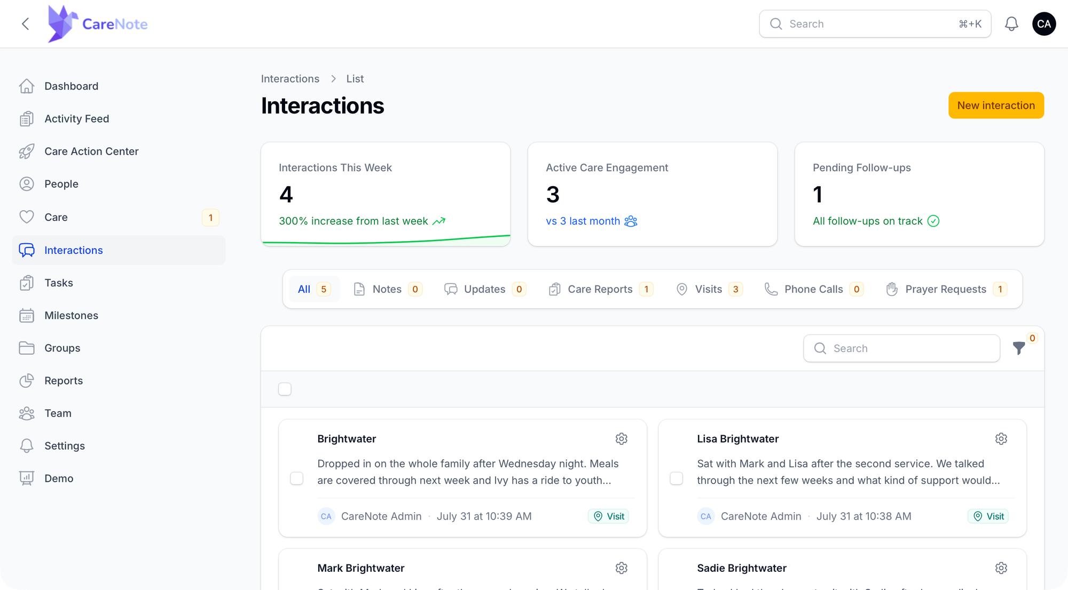Click the Interactions This Week stat card
The width and height of the screenshot is (1068, 590).
(x=386, y=194)
